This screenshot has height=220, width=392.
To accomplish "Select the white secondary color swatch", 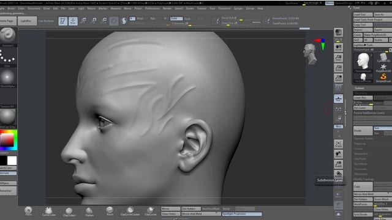I will click(12, 161).
